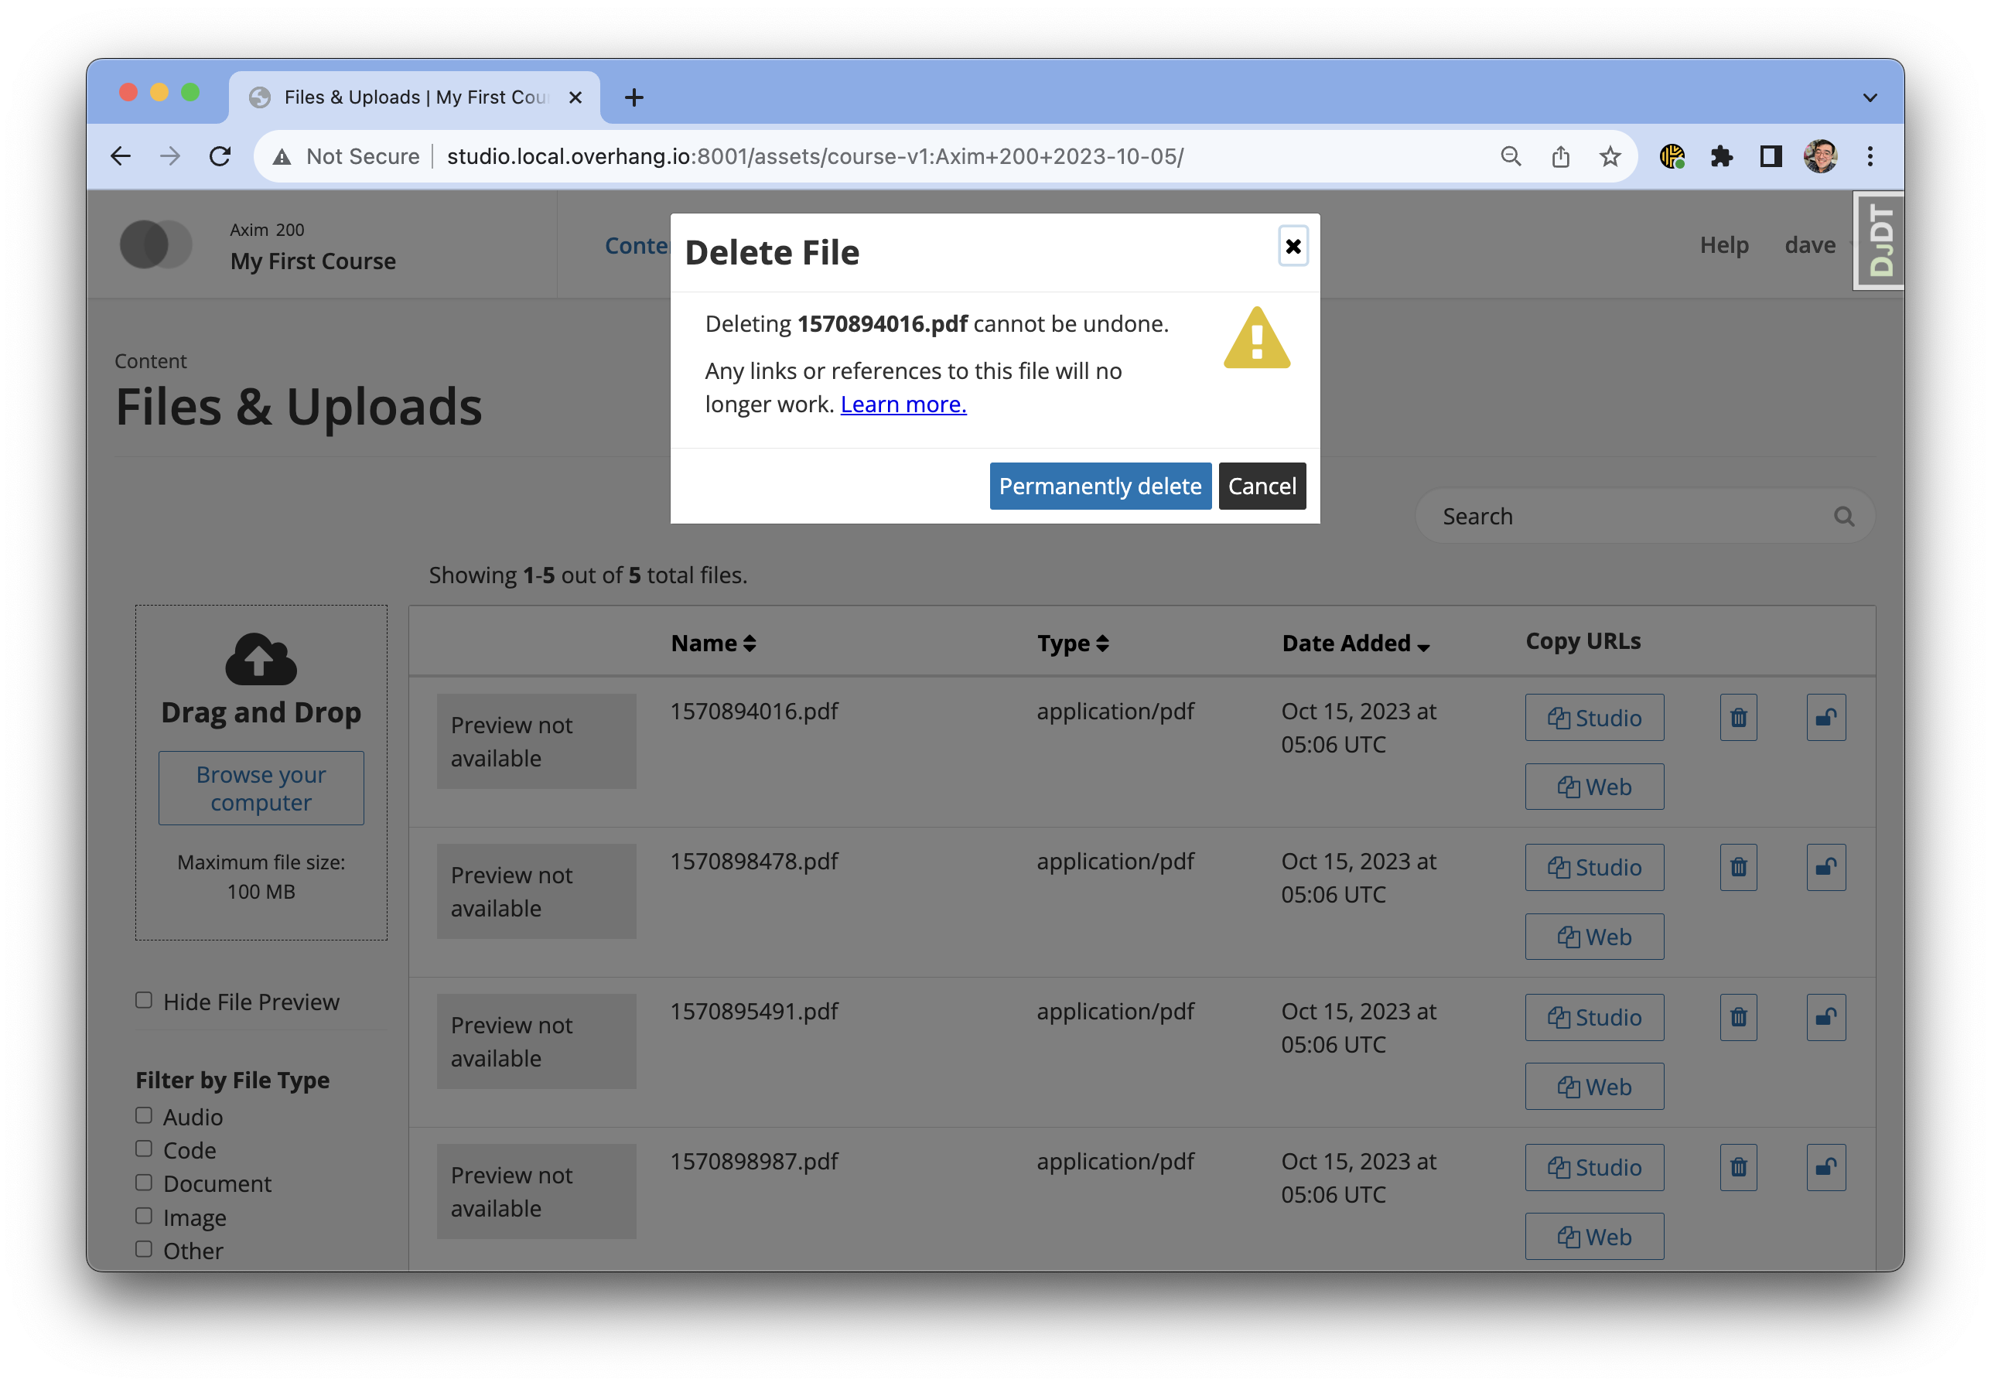Copy Web URL for 1570898478.pdf
Viewport: 1991px width, 1386px height.
coord(1594,937)
